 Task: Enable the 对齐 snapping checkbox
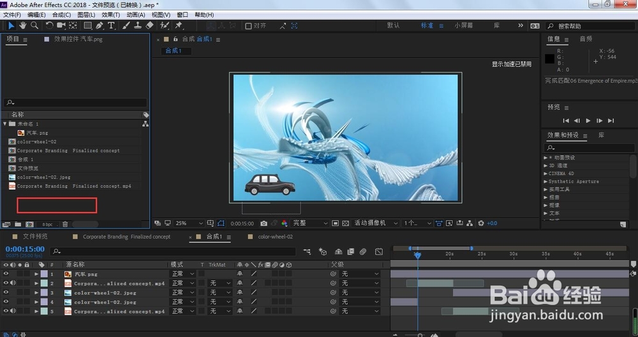[x=248, y=26]
